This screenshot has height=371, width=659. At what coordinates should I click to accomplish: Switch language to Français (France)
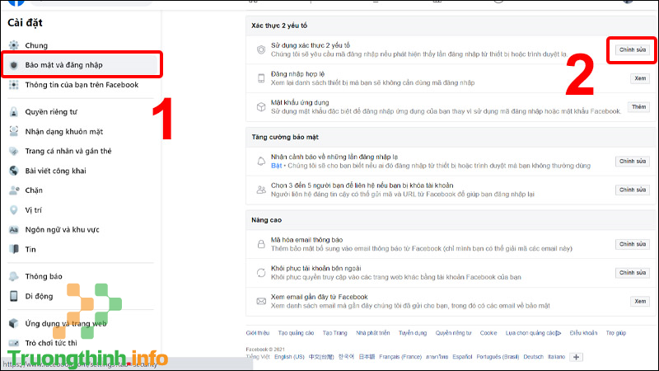[400, 357]
